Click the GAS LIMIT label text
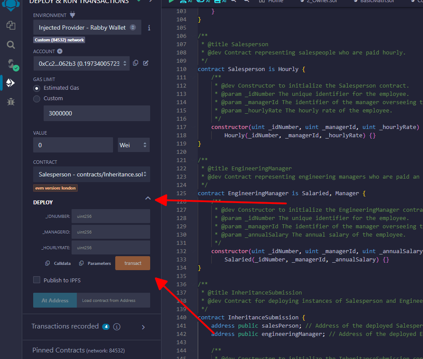 (44, 79)
